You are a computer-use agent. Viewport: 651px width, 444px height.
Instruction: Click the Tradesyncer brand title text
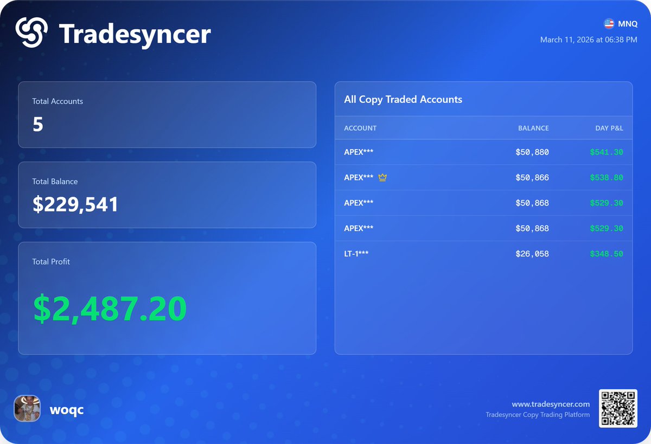135,34
